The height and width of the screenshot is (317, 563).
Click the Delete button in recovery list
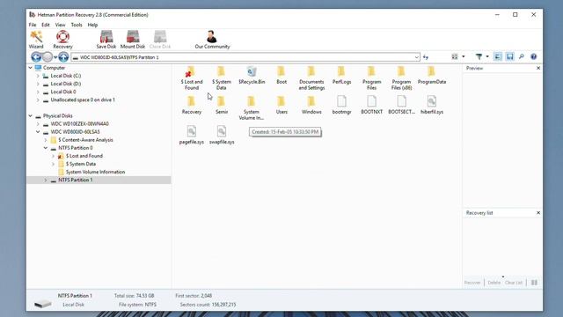(x=494, y=283)
